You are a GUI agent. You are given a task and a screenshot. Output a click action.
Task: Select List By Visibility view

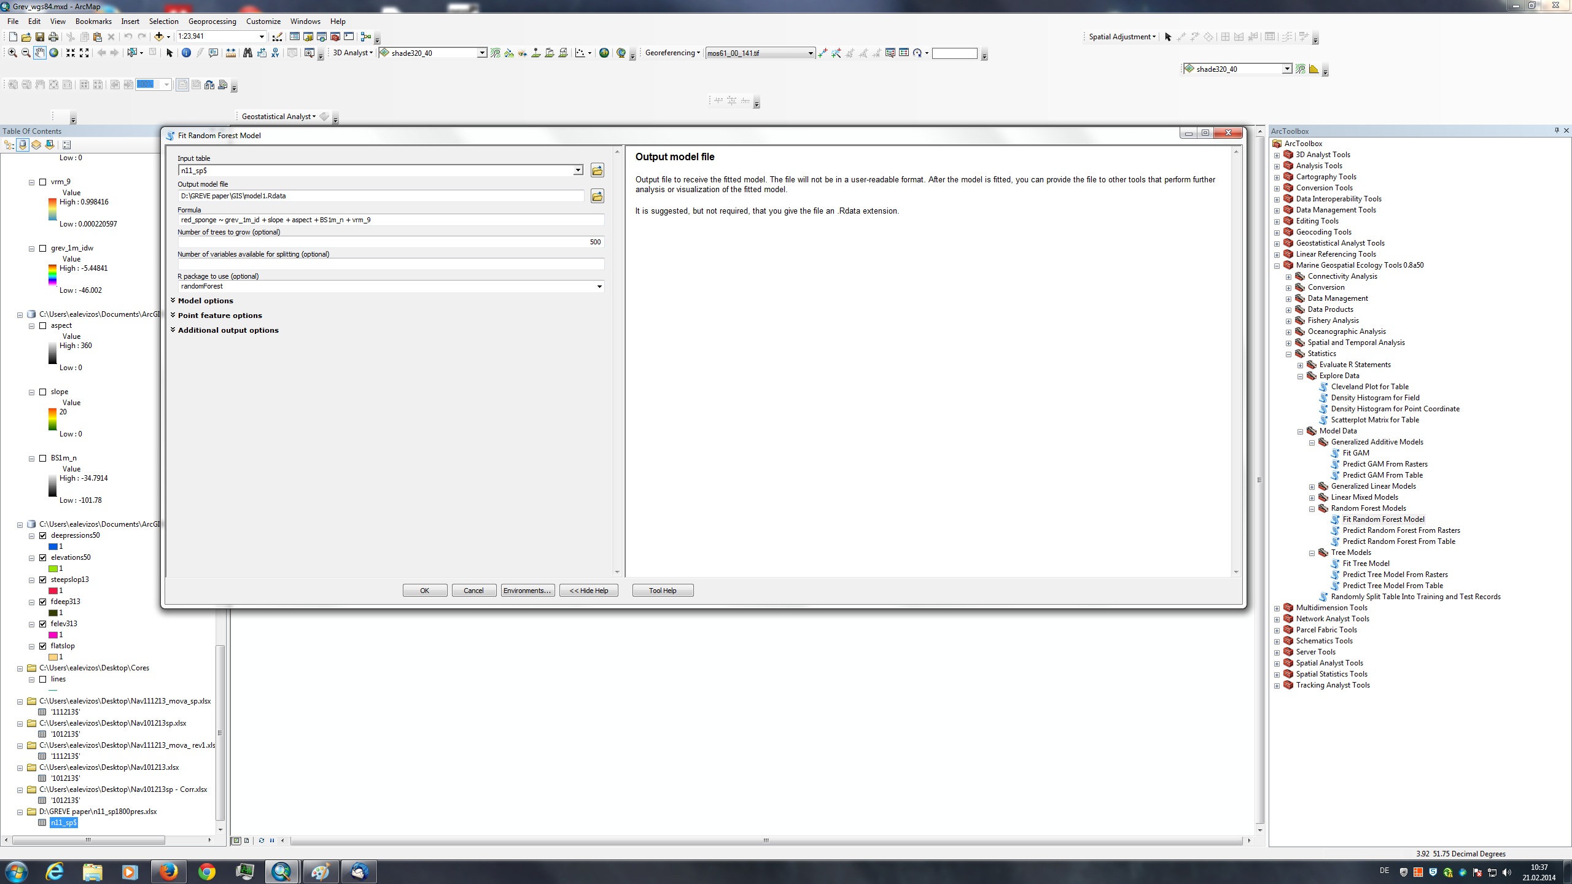pyautogui.click(x=36, y=145)
